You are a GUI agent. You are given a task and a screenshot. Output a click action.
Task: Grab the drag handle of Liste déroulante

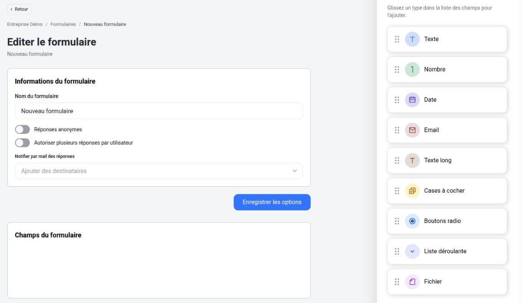coord(397,251)
